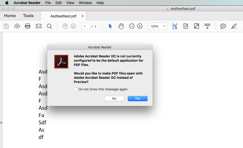Check 'Do not show this message again'
Screen dimensions: 243x148
76,89
